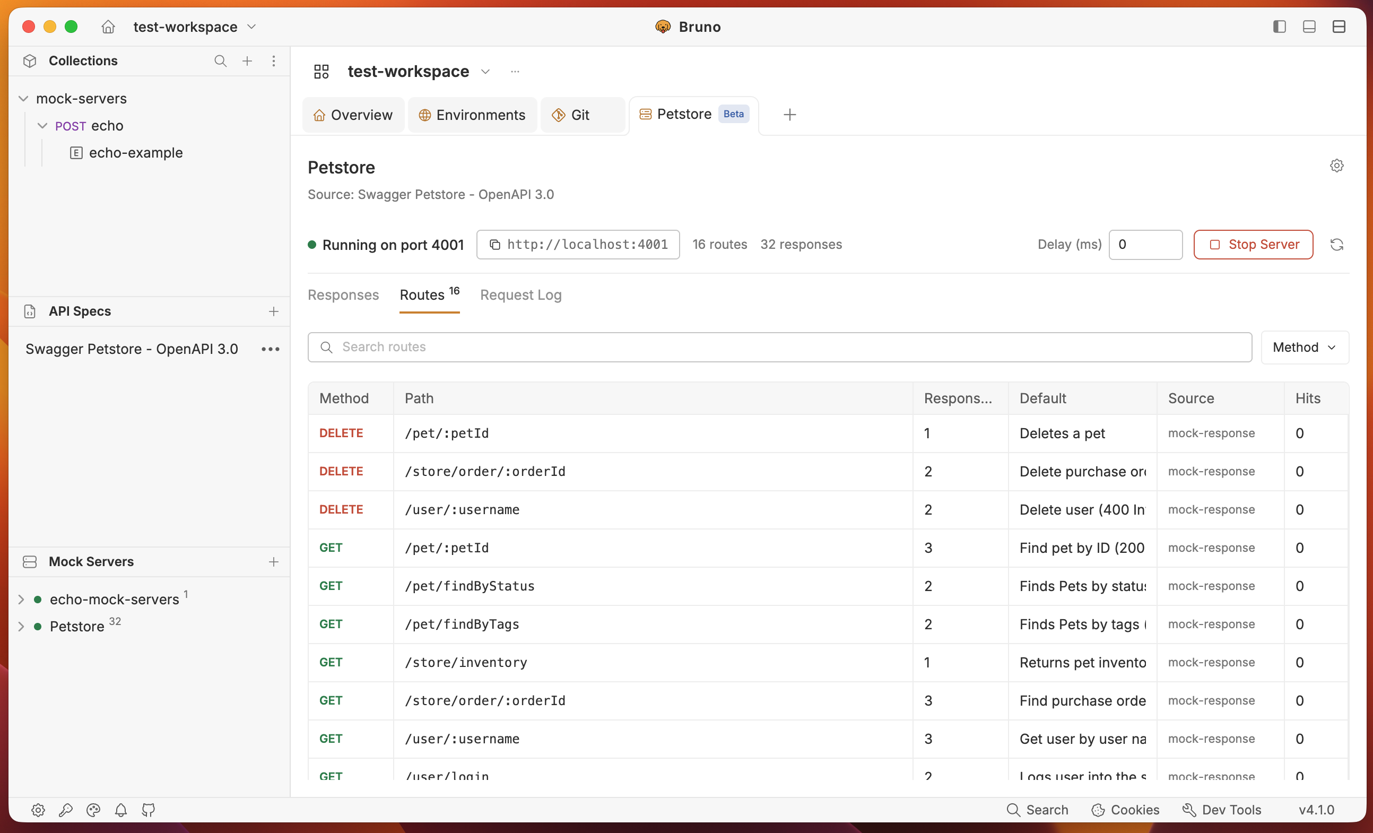This screenshot has height=833, width=1373.
Task: Open options for Swagger Petstore spec
Action: click(270, 349)
